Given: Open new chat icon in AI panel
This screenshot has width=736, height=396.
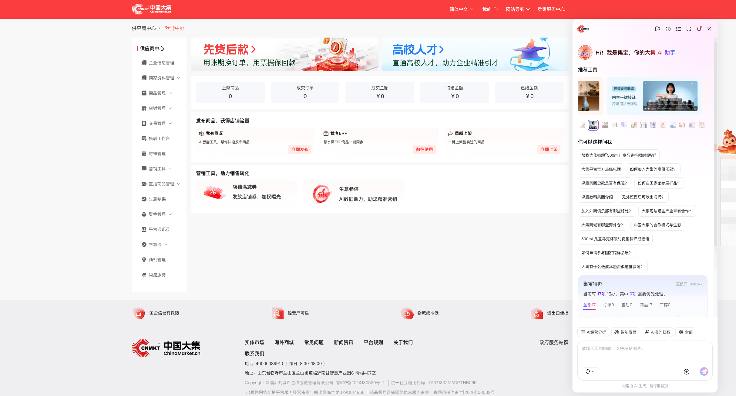Looking at the screenshot, I should pyautogui.click(x=657, y=29).
